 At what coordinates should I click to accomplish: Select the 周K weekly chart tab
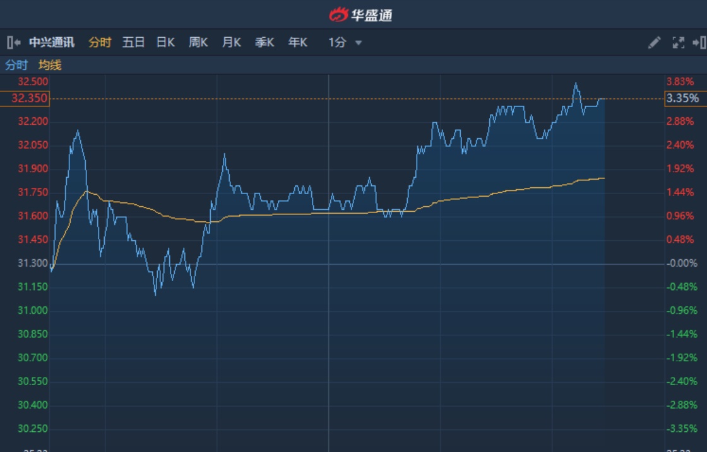pos(198,42)
